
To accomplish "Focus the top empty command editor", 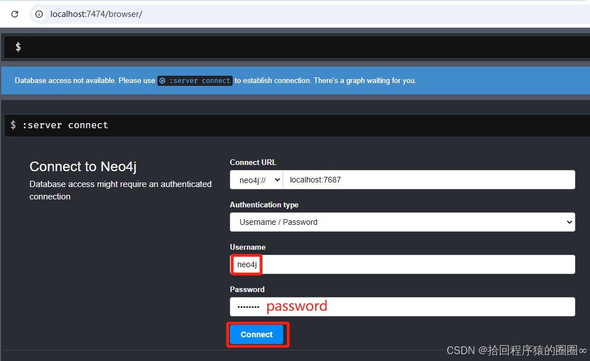I will pos(297,47).
